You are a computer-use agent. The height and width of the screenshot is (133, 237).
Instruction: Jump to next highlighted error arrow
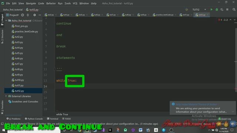tap(234, 20)
